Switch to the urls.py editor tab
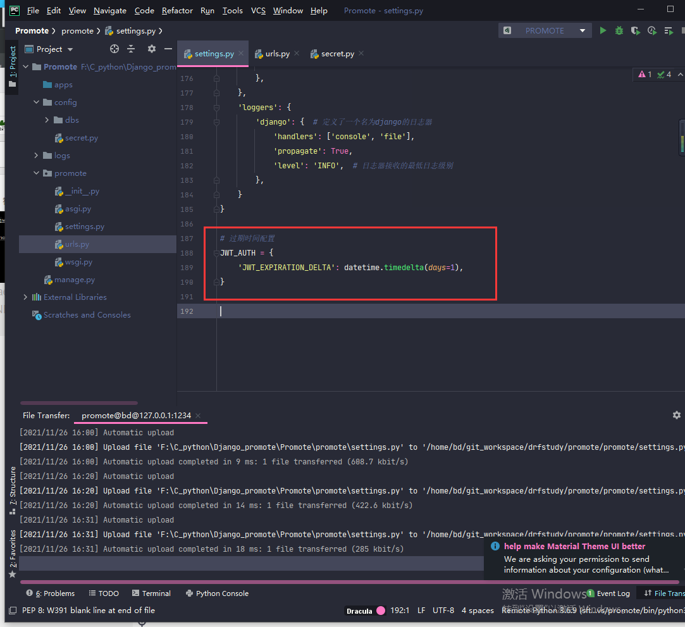The image size is (685, 627). point(278,53)
